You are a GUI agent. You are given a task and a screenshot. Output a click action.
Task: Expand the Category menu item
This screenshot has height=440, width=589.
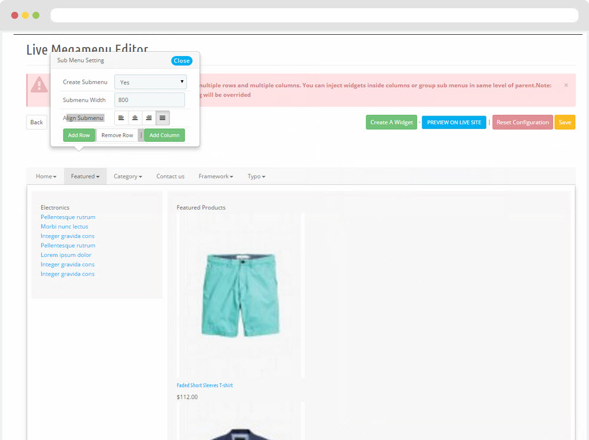pyautogui.click(x=128, y=176)
